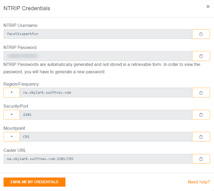Copy the Caster URL to clipboard

tap(201, 159)
